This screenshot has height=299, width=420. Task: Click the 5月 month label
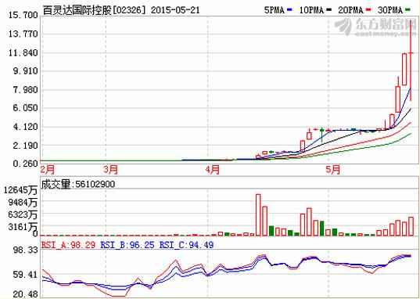333,170
